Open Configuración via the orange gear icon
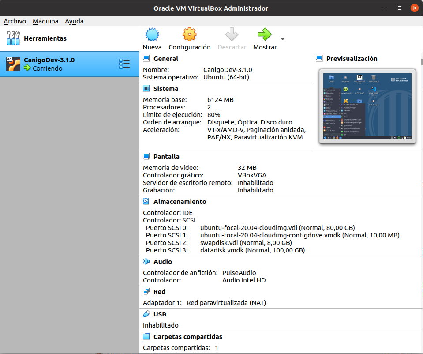The image size is (423, 354). pos(189,34)
